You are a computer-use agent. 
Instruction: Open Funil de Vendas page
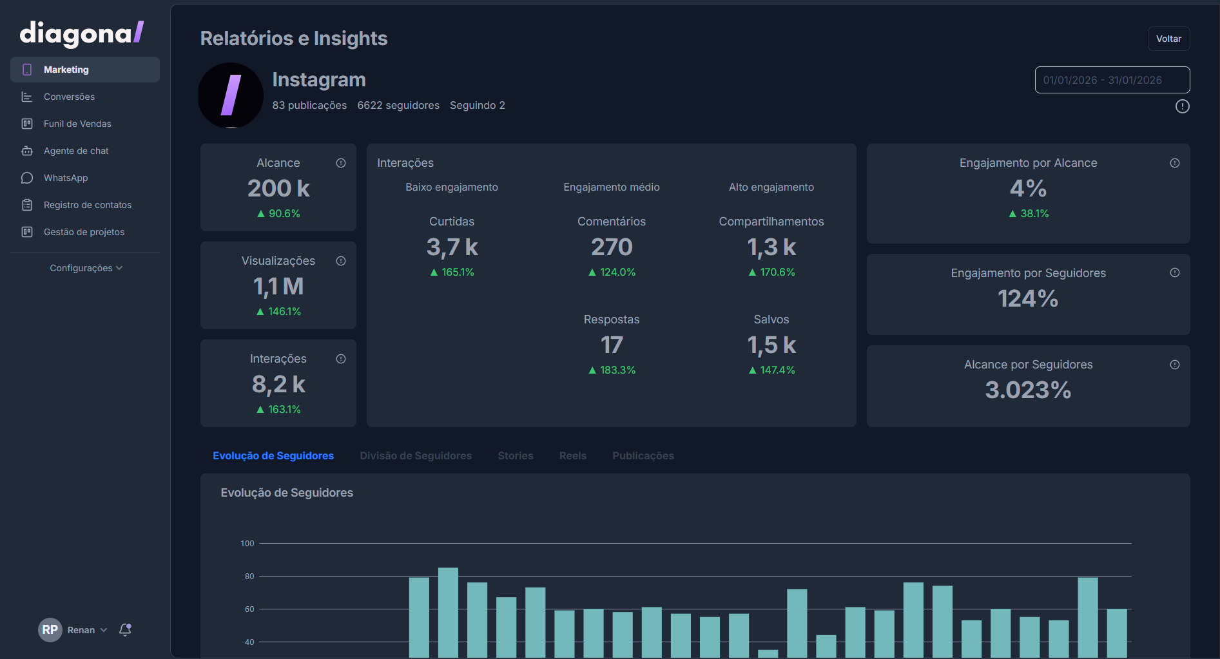[x=85, y=124]
